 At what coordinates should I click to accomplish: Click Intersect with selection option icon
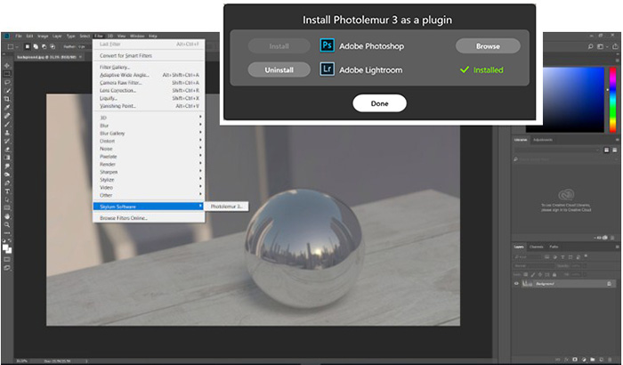[x=53, y=46]
